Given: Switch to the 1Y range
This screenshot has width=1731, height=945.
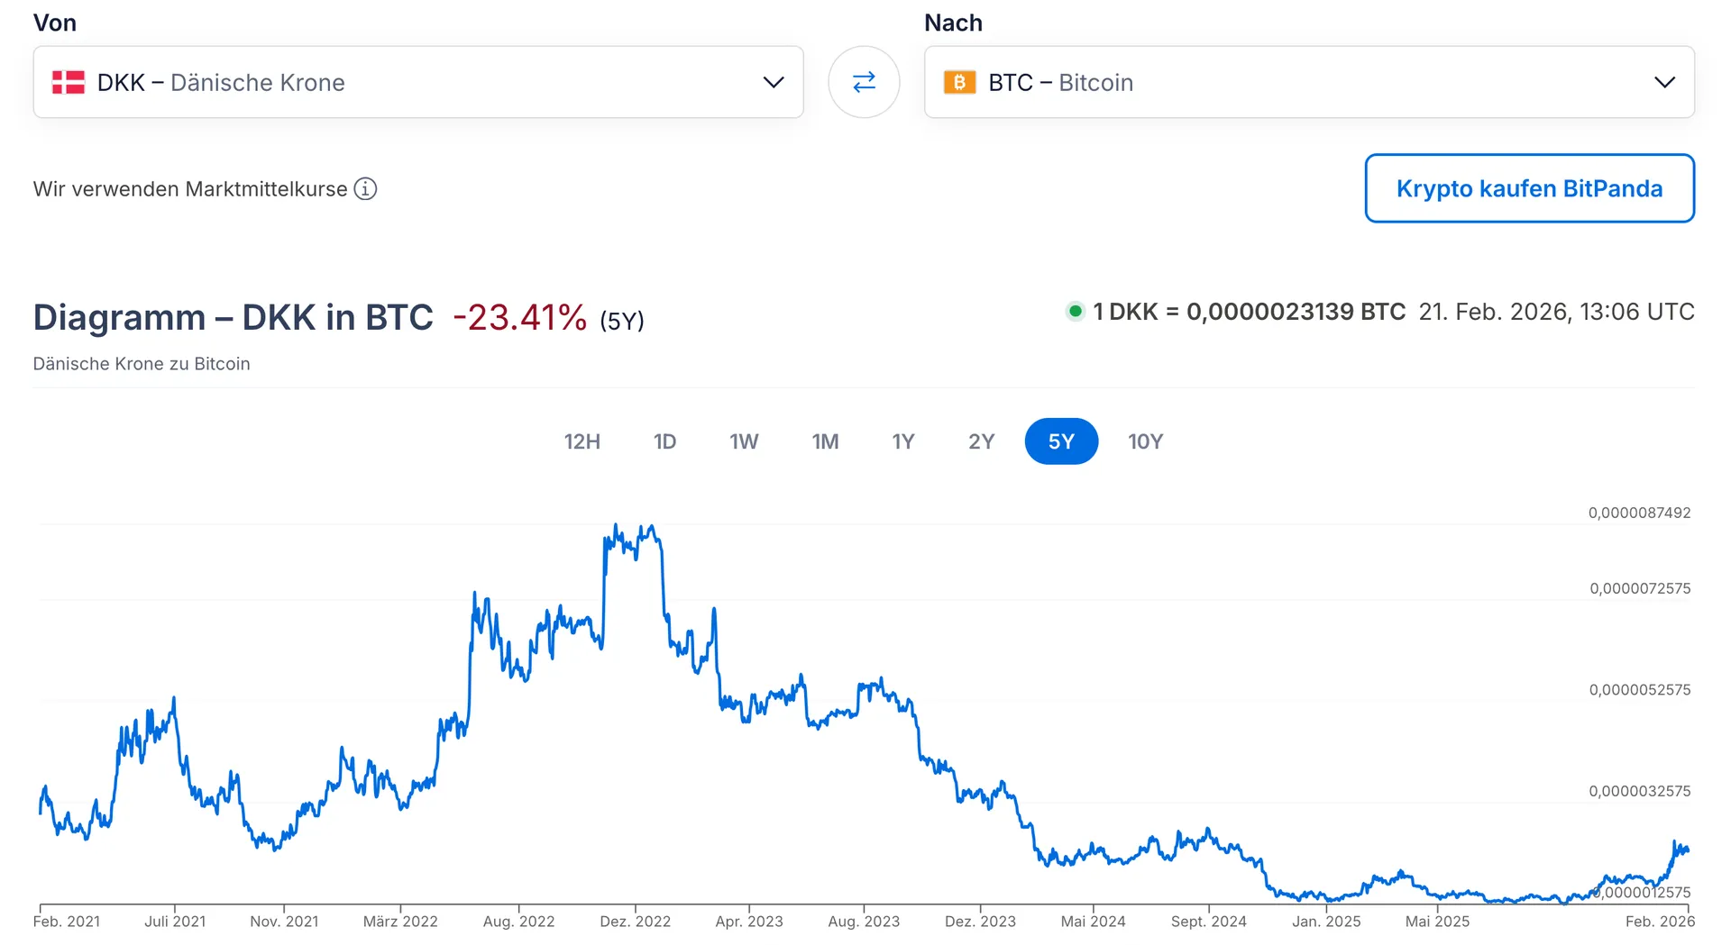Looking at the screenshot, I should click(903, 441).
